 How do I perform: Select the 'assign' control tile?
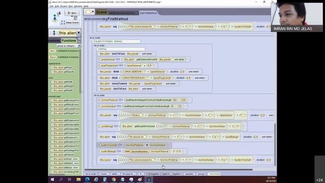click(201, 174)
